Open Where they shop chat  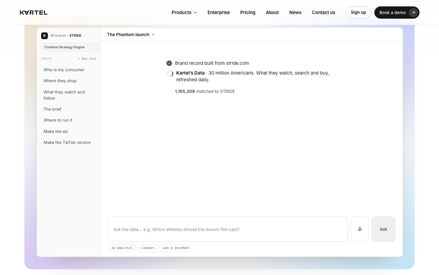(60, 81)
